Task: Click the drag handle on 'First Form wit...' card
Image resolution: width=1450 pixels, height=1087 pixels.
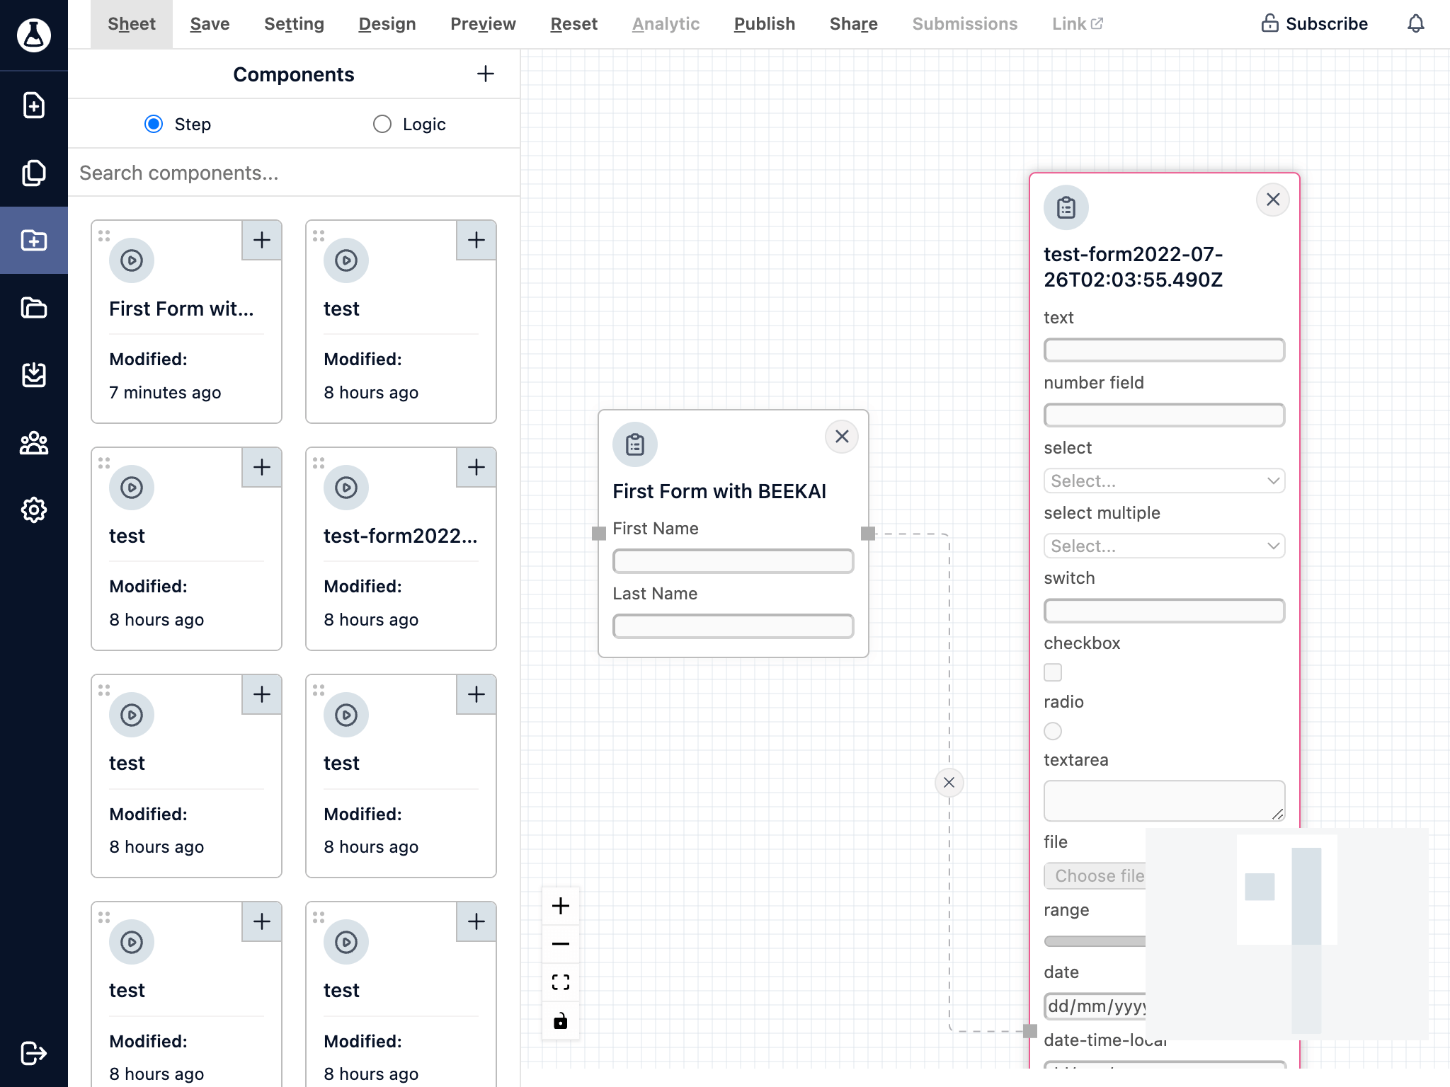Action: [104, 235]
